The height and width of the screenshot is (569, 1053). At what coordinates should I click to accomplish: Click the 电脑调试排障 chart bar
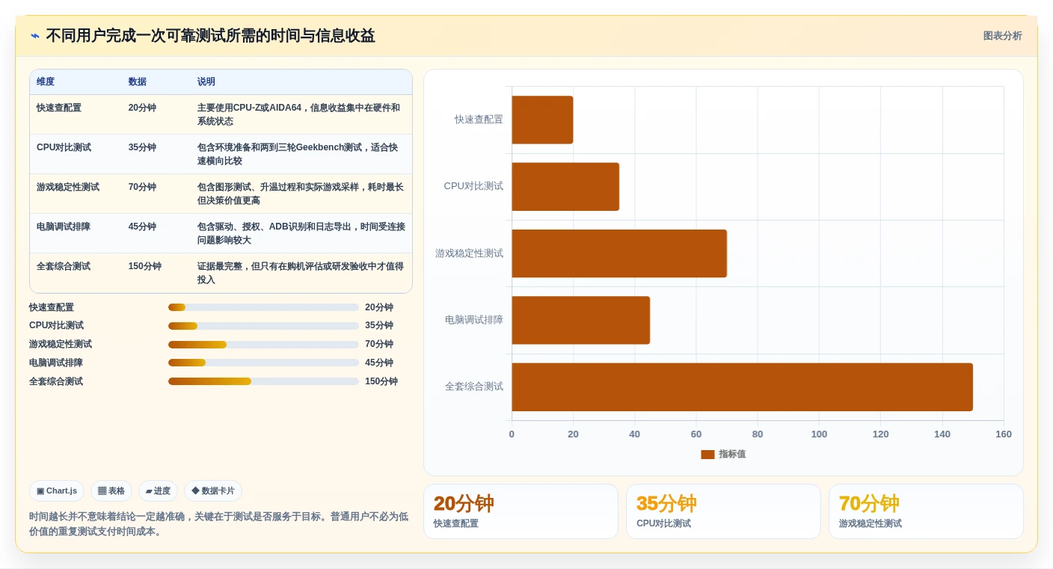pyautogui.click(x=580, y=320)
